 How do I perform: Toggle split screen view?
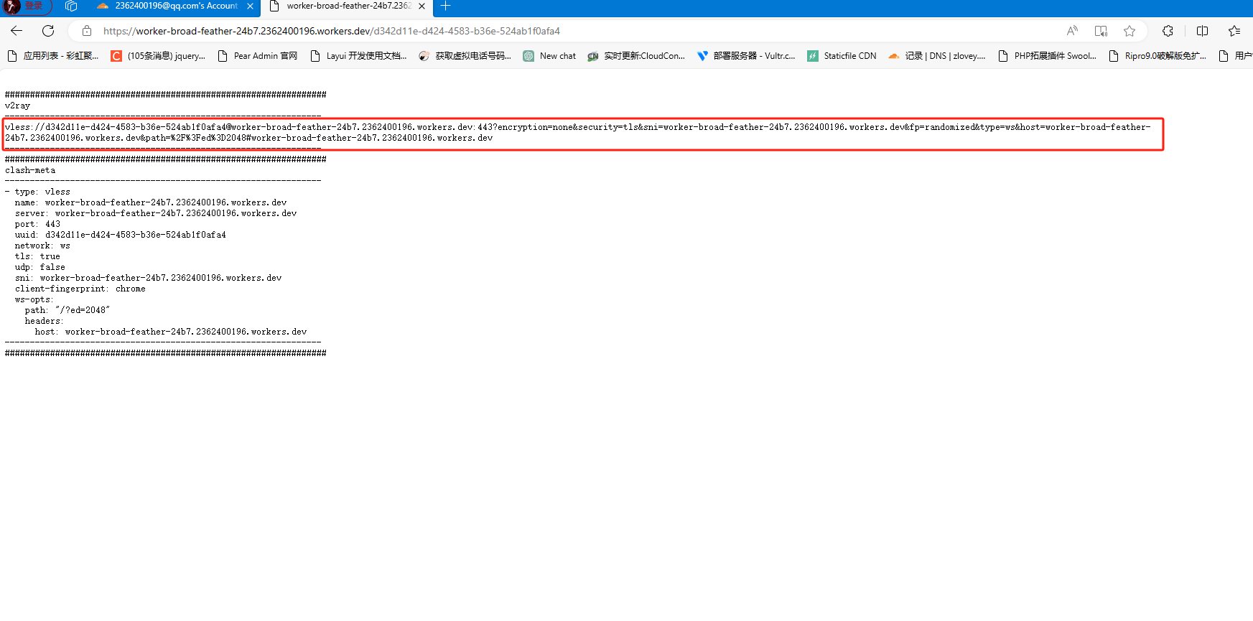1202,31
